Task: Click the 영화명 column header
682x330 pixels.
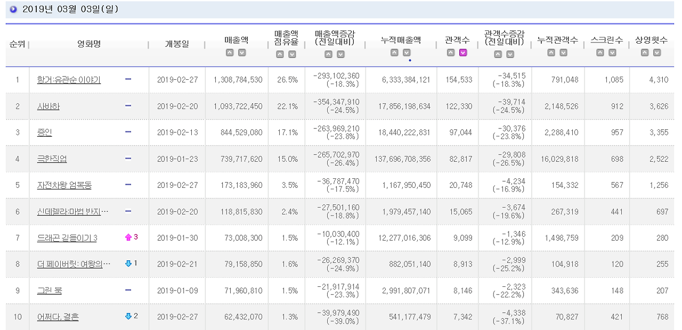Action: (89, 44)
